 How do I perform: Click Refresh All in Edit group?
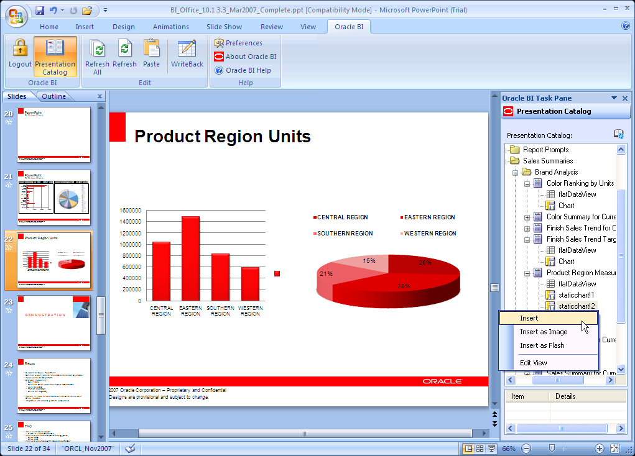pos(97,57)
